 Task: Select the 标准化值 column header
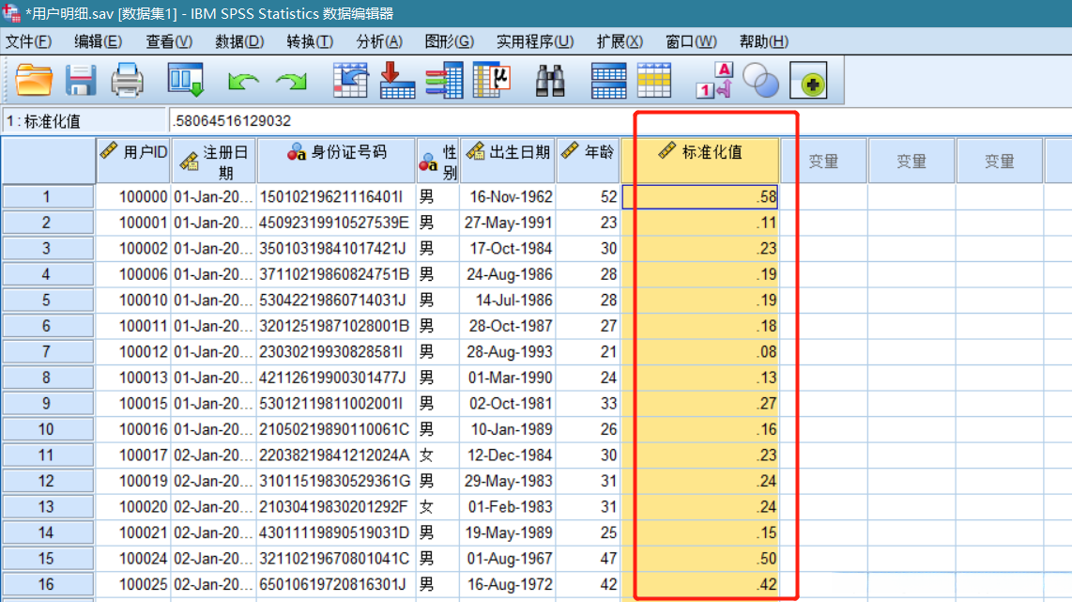pos(700,161)
